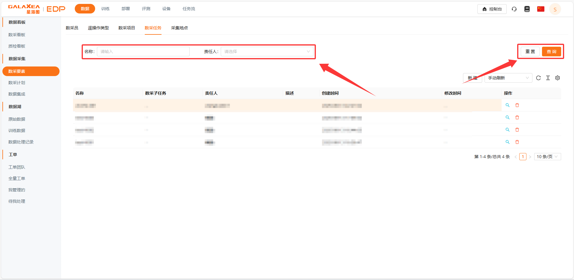Click the refresh icon above the table
The width and height of the screenshot is (574, 280).
(538, 78)
